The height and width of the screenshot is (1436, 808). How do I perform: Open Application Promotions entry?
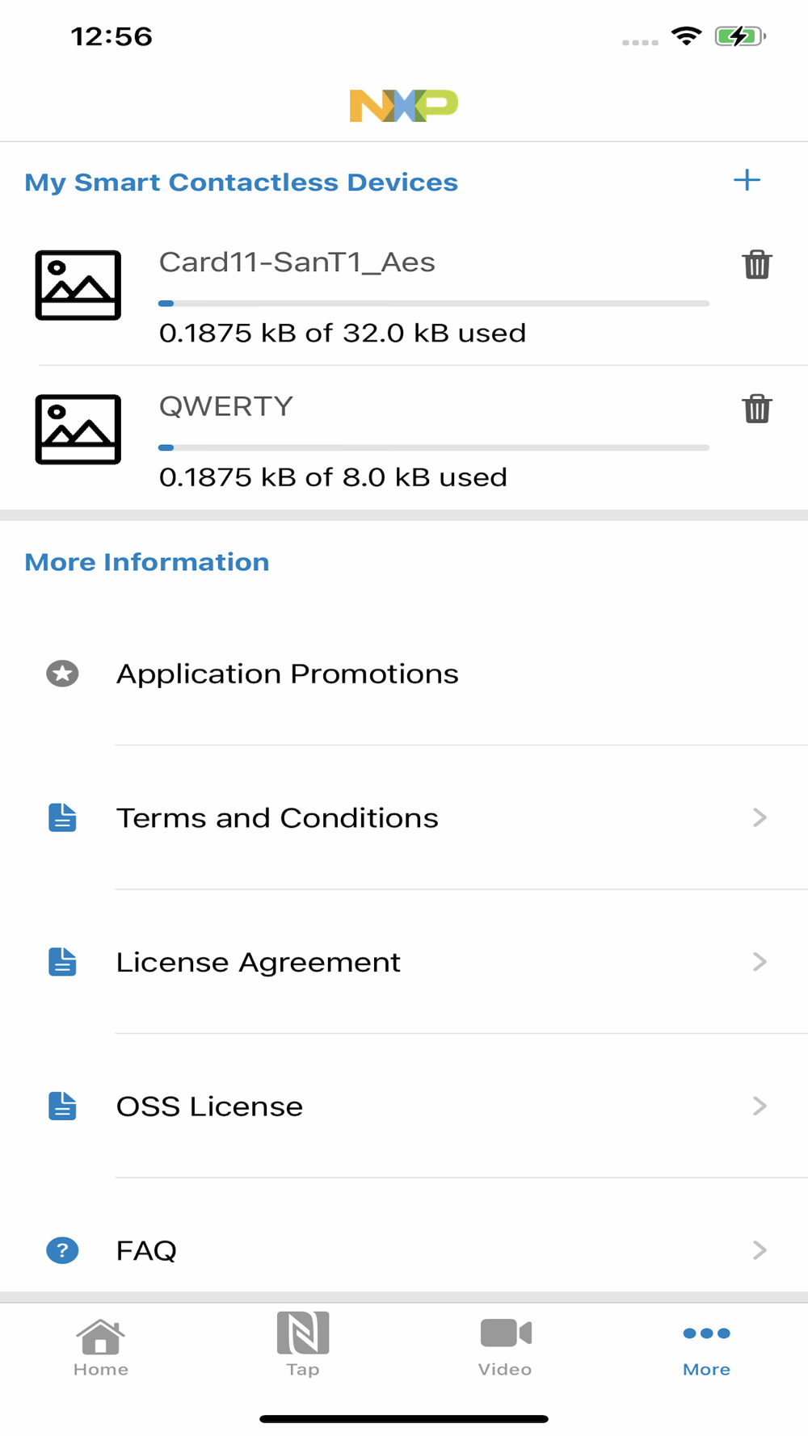404,674
